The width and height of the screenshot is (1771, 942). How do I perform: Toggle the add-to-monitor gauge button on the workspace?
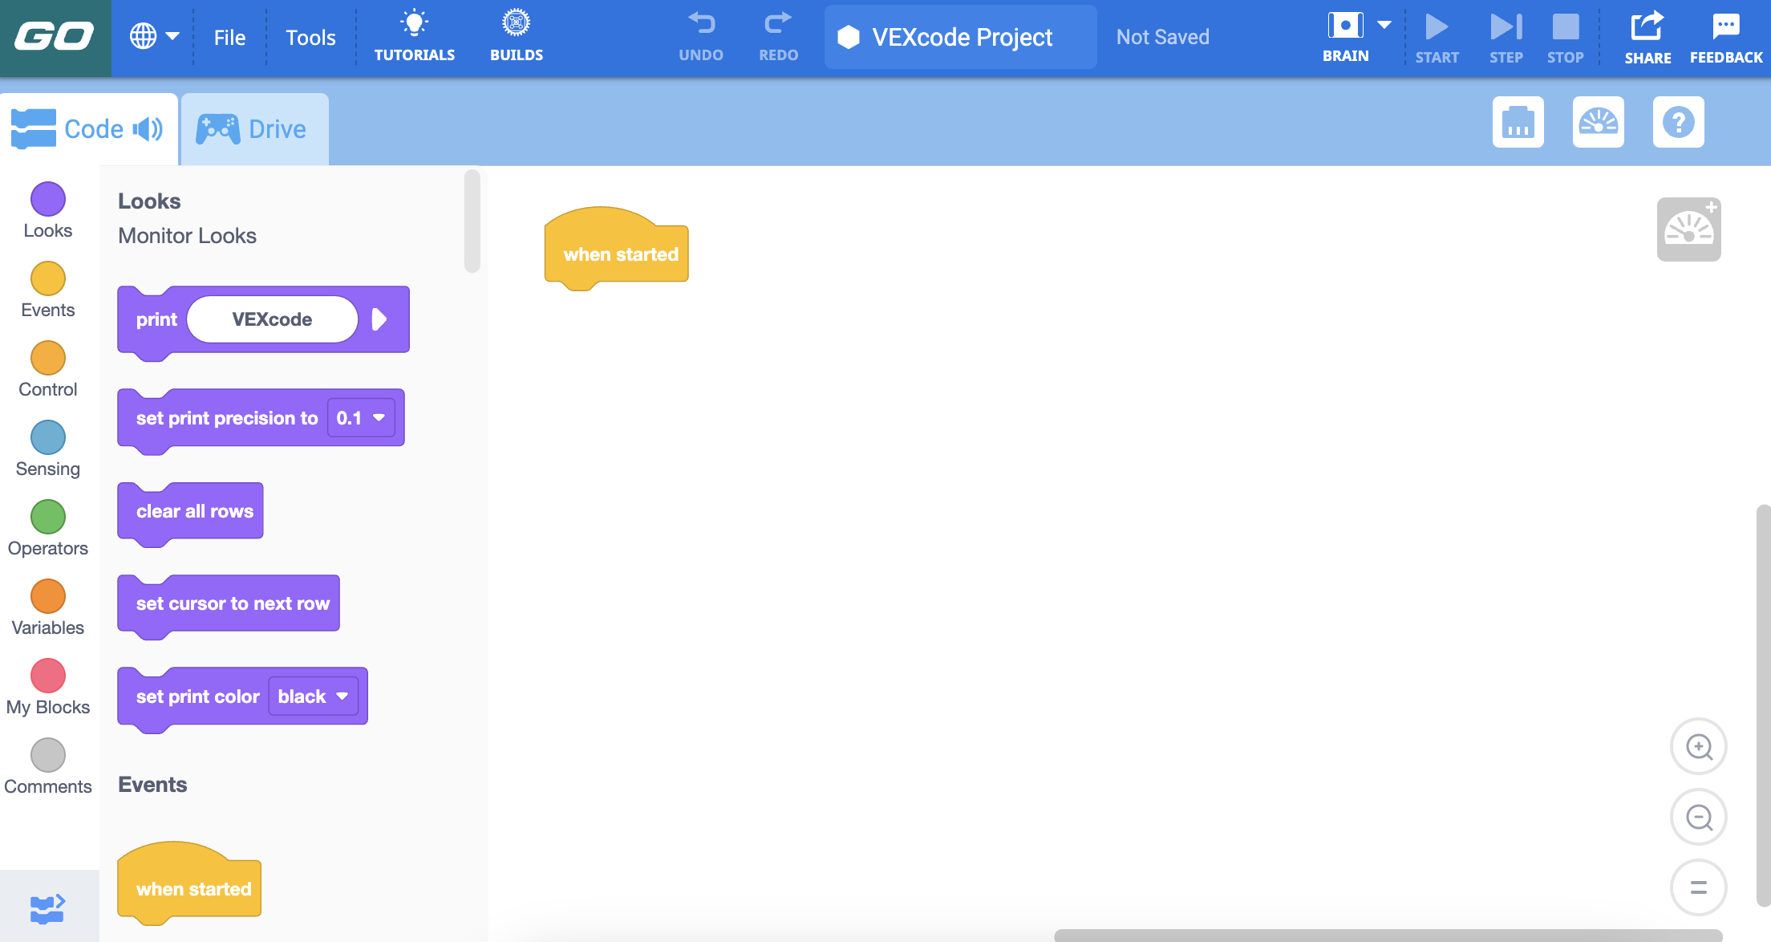tap(1688, 229)
